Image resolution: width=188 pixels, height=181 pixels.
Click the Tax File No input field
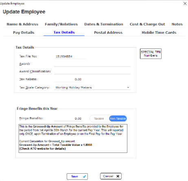pos(70,57)
